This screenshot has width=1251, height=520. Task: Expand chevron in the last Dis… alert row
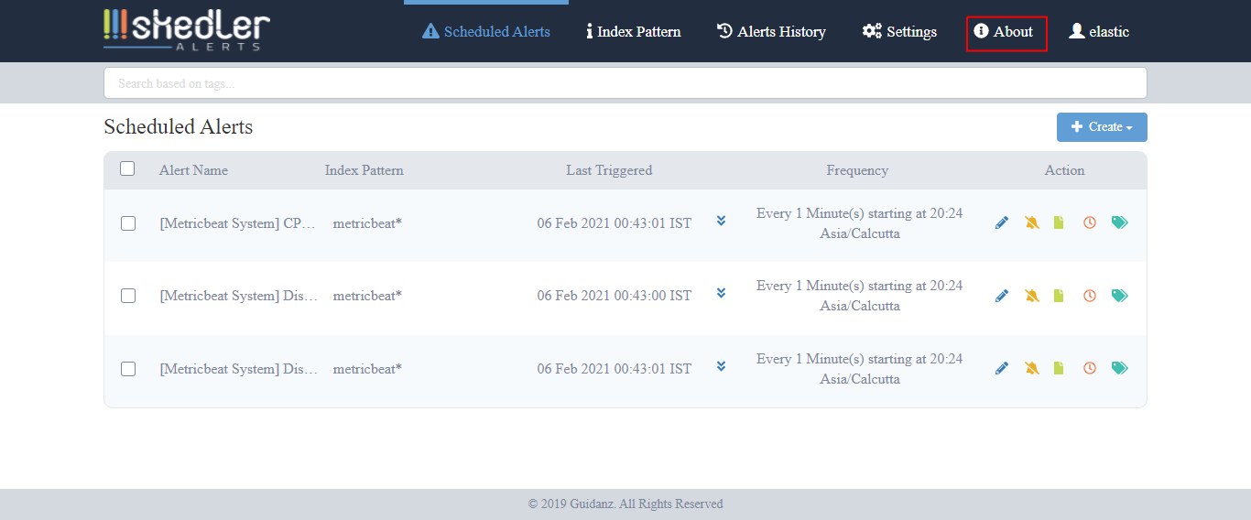(x=722, y=366)
